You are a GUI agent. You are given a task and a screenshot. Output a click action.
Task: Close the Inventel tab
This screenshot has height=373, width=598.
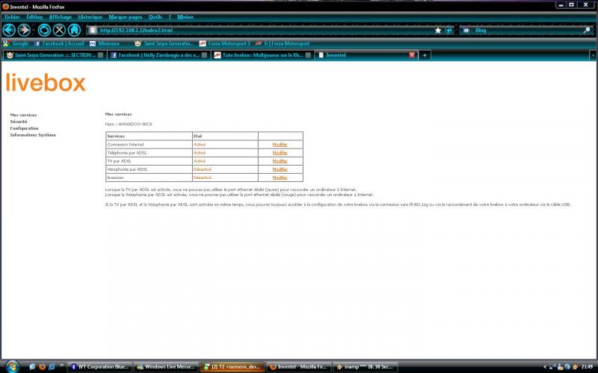[412, 55]
